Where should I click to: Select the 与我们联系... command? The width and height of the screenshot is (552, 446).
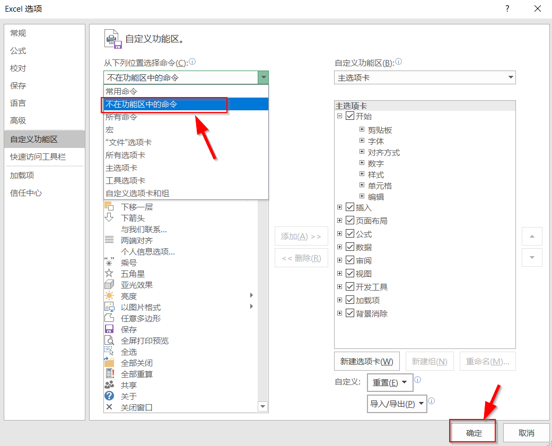(144, 229)
